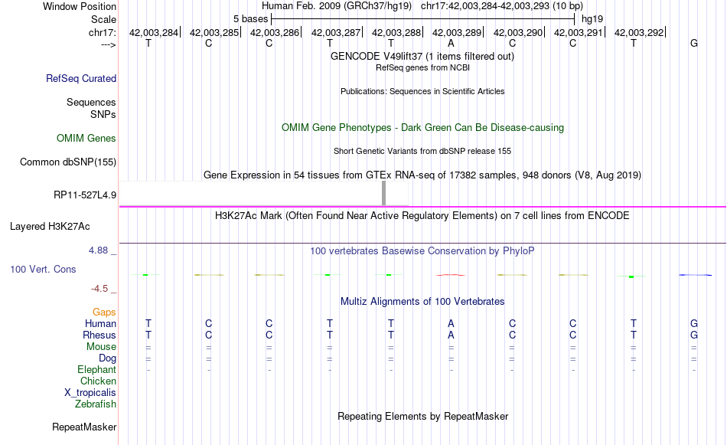
Task: Click the blue PhyloP conservation mark
Action: [x=696, y=275]
